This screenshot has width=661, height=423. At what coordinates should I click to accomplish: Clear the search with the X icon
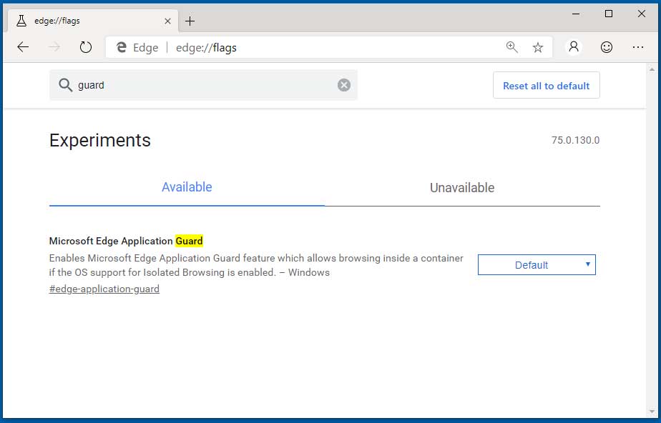[x=344, y=85]
